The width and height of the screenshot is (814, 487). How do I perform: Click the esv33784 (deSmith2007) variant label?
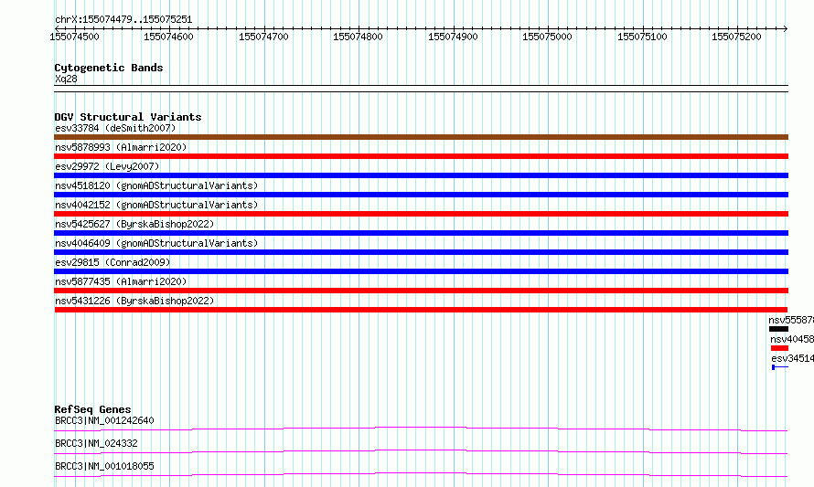pyautogui.click(x=115, y=128)
